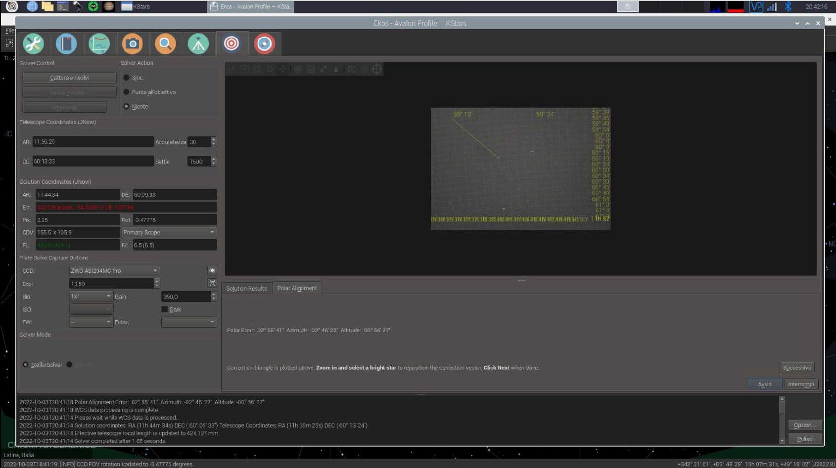Adjust the Accuratezza spinner arrows
The image size is (836, 468).
click(x=214, y=142)
